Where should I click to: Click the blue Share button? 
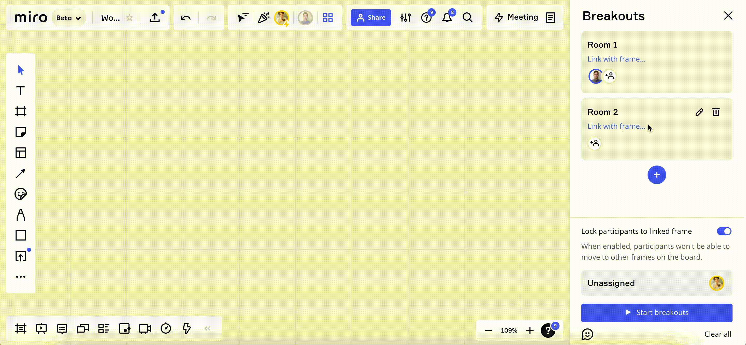[371, 18]
